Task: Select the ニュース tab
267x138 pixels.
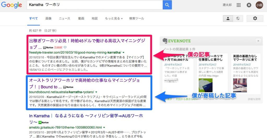Action: [x=64, y=18]
